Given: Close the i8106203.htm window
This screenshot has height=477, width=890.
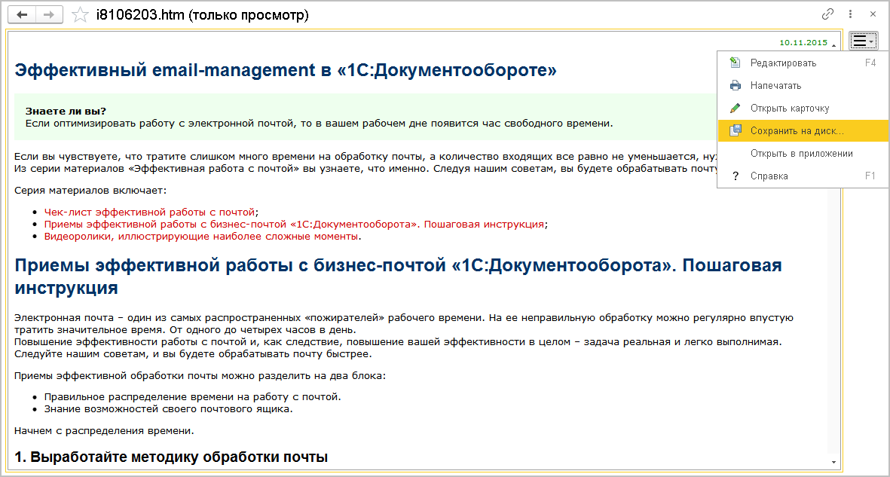Looking at the screenshot, I should (x=873, y=14).
